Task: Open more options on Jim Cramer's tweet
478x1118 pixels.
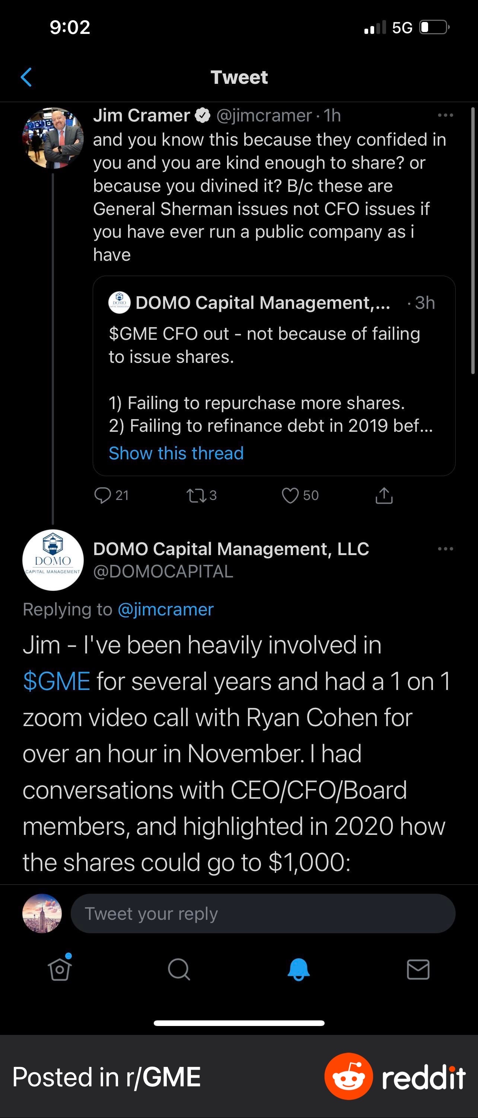Action: tap(446, 115)
